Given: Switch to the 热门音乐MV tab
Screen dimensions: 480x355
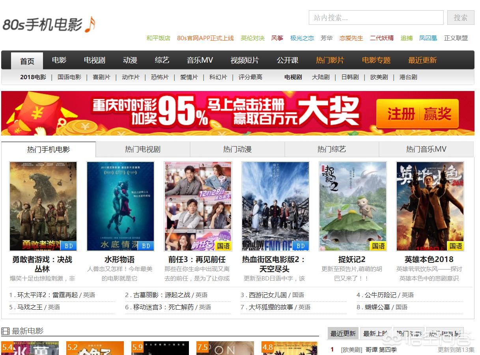Looking at the screenshot, I should 426,149.
